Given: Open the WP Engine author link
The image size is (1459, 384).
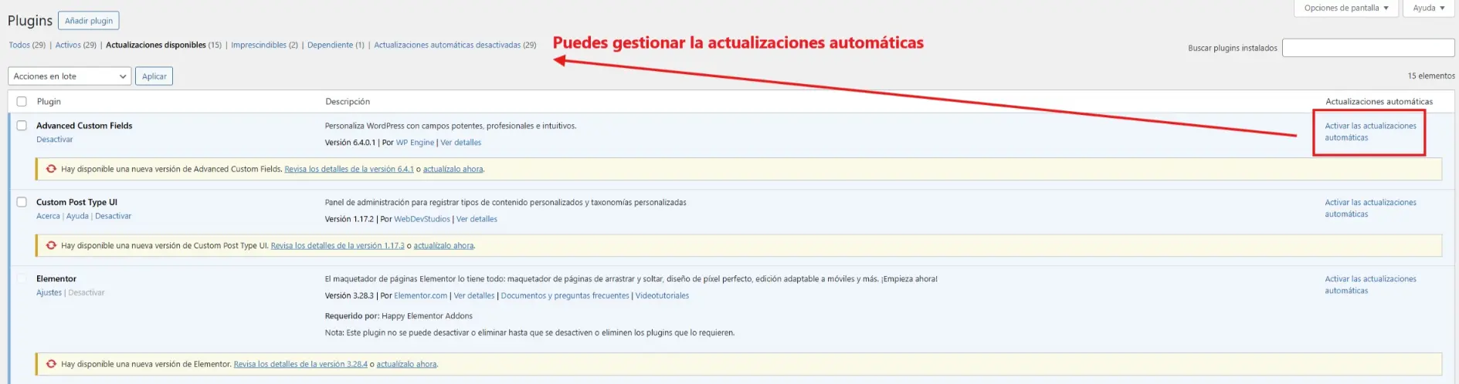Looking at the screenshot, I should point(415,143).
